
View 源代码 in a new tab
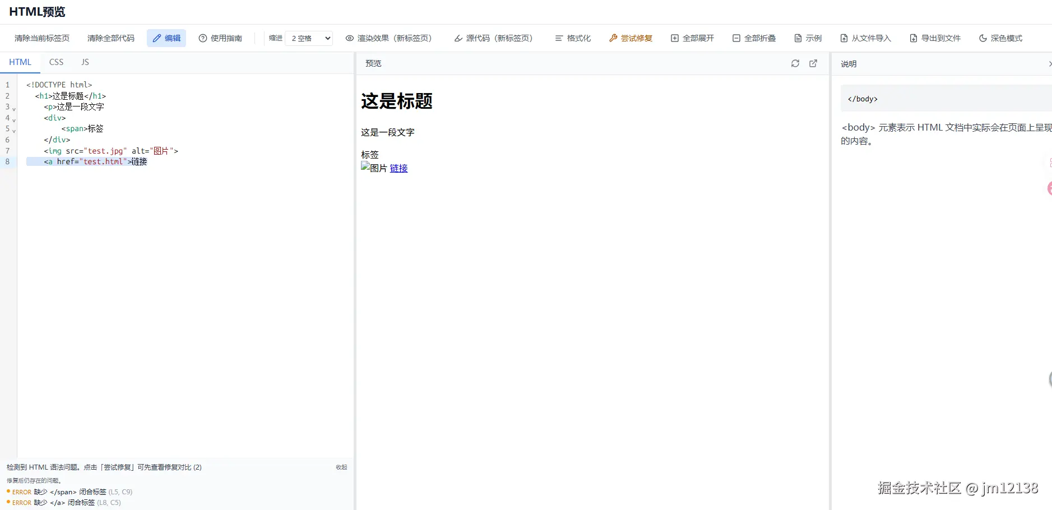point(492,38)
